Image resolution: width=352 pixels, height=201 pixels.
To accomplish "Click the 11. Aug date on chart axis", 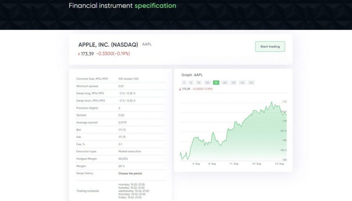I will pos(234,164).
